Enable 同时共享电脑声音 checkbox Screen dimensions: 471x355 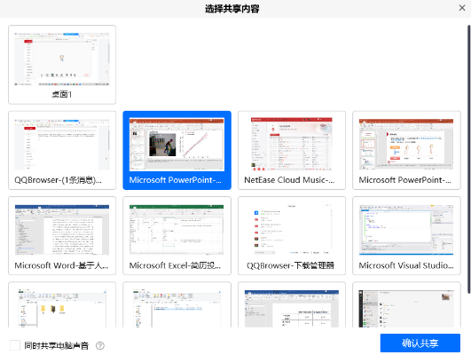point(15,345)
